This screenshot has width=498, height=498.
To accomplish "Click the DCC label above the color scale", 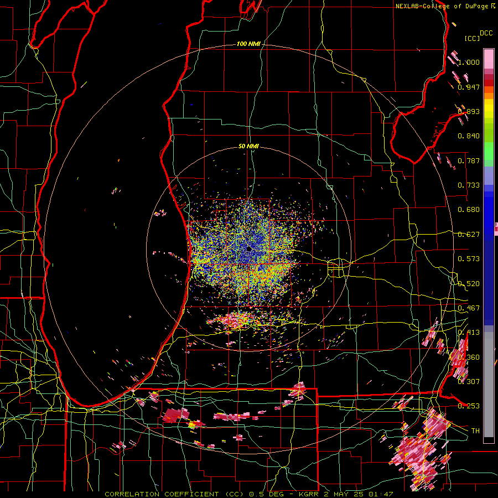I will pos(486,33).
